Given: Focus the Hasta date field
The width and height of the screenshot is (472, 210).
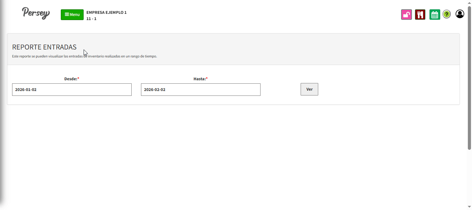Looking at the screenshot, I should 200,90.
